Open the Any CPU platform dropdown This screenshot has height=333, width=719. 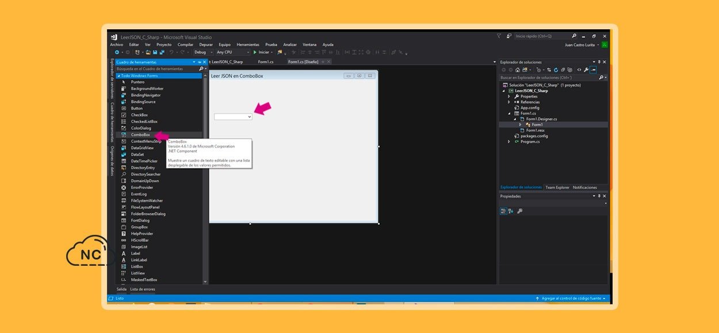pyautogui.click(x=232, y=52)
